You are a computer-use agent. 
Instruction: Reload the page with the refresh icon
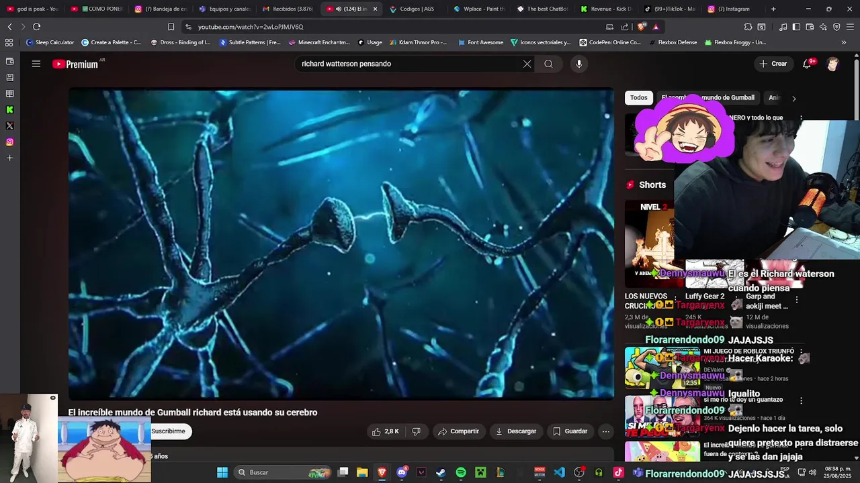pyautogui.click(x=36, y=27)
